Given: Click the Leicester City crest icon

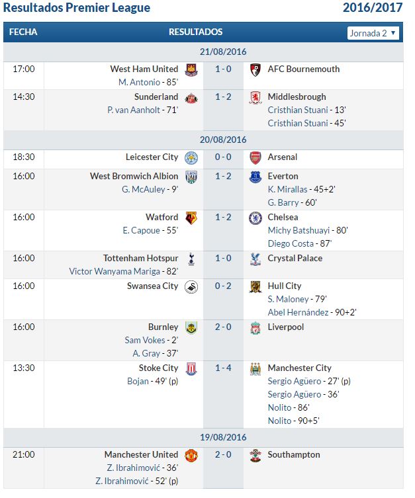Looking at the screenshot, I should [x=191, y=157].
